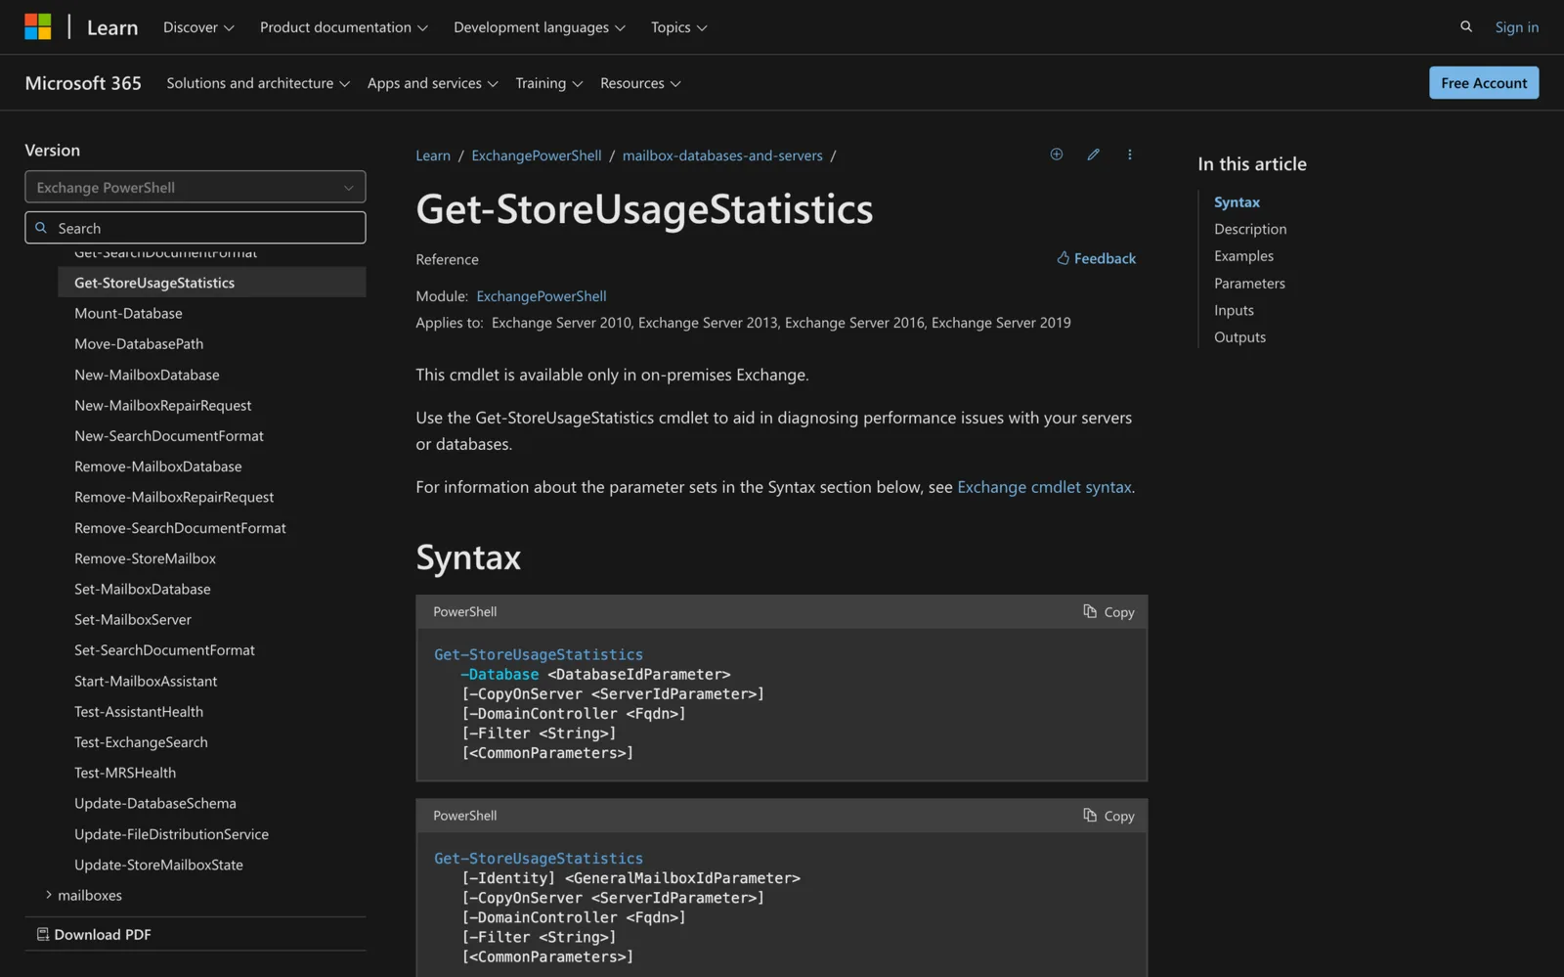The image size is (1564, 977).
Task: Open Move-DatabasePath in the sidebar
Action: [139, 344]
